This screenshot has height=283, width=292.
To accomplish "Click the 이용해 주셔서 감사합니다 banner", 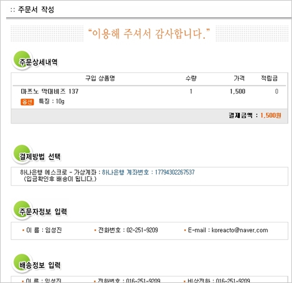I will [149, 34].
